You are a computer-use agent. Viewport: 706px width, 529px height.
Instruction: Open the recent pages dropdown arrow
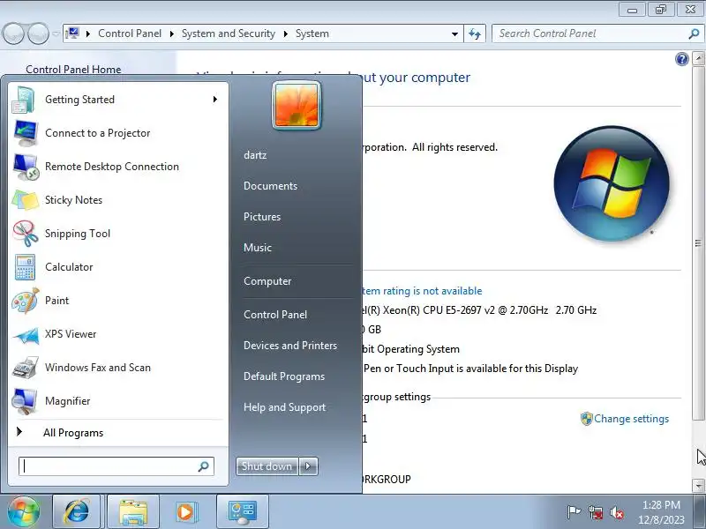pyautogui.click(x=56, y=34)
